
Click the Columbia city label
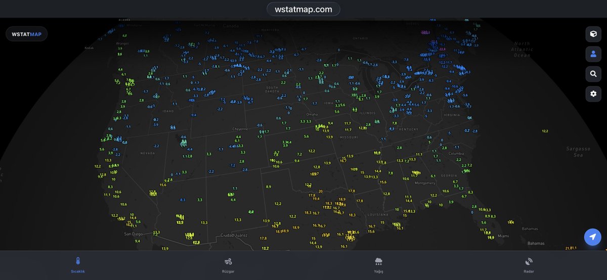pos(456,153)
